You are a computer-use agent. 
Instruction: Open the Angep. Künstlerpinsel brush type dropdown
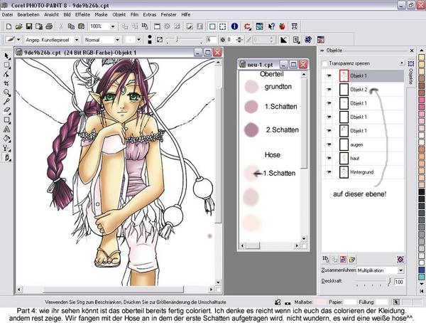(77, 40)
